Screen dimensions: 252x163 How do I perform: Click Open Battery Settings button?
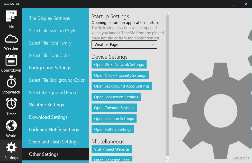(113, 129)
